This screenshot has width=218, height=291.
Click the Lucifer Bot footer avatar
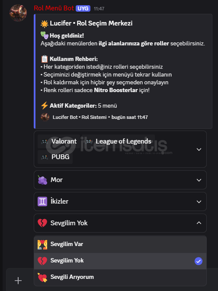[x=45, y=117]
